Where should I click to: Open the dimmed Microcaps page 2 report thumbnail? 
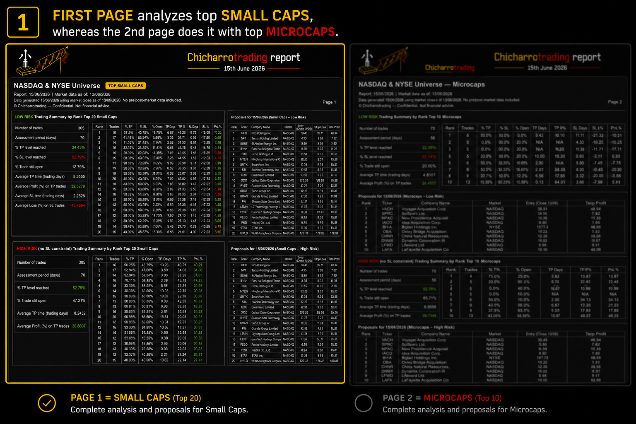pos(490,214)
